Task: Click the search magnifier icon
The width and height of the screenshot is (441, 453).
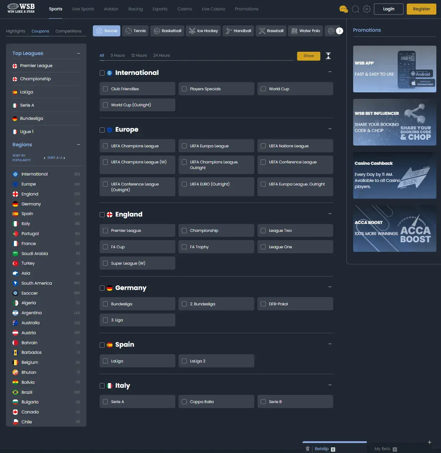Action: (355, 9)
